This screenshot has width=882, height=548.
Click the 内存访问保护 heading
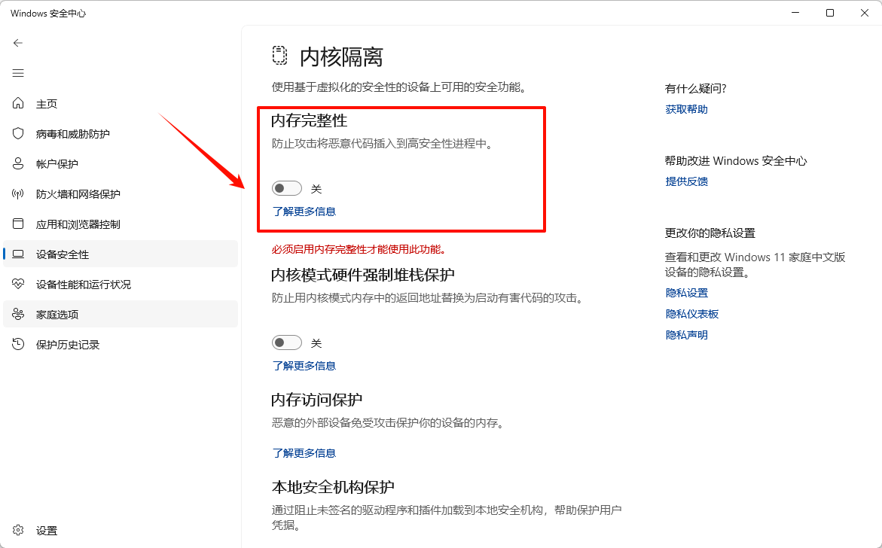(316, 399)
